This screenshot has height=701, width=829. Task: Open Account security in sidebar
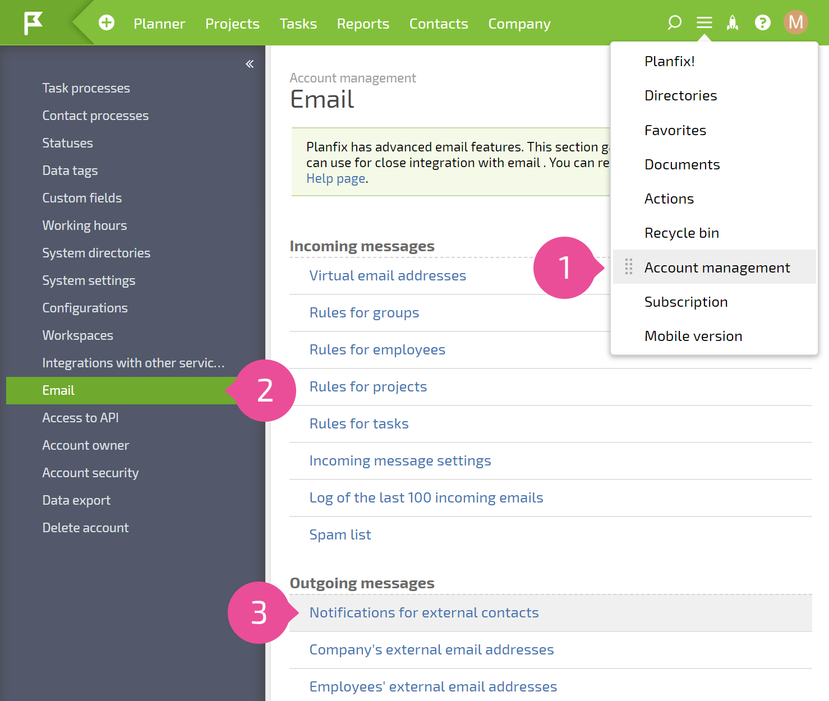pos(90,473)
